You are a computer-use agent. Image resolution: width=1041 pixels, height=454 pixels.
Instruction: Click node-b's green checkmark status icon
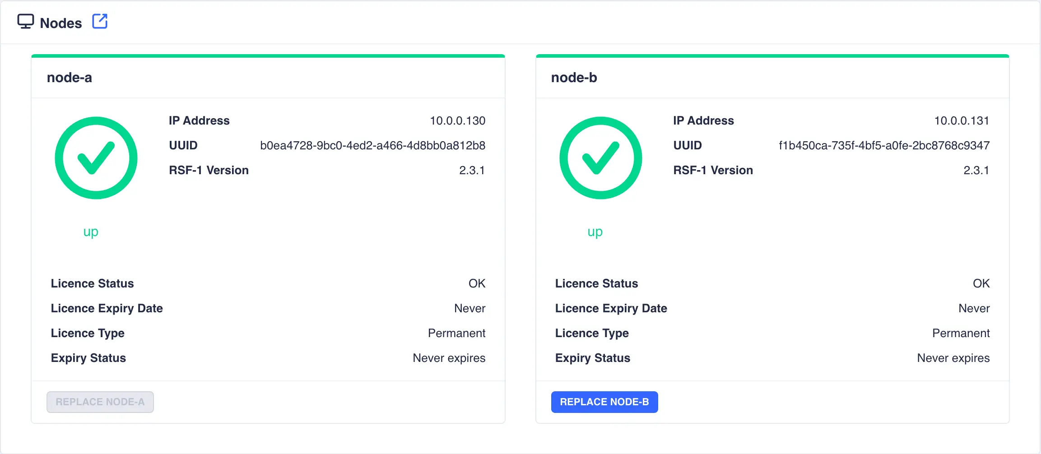click(601, 158)
